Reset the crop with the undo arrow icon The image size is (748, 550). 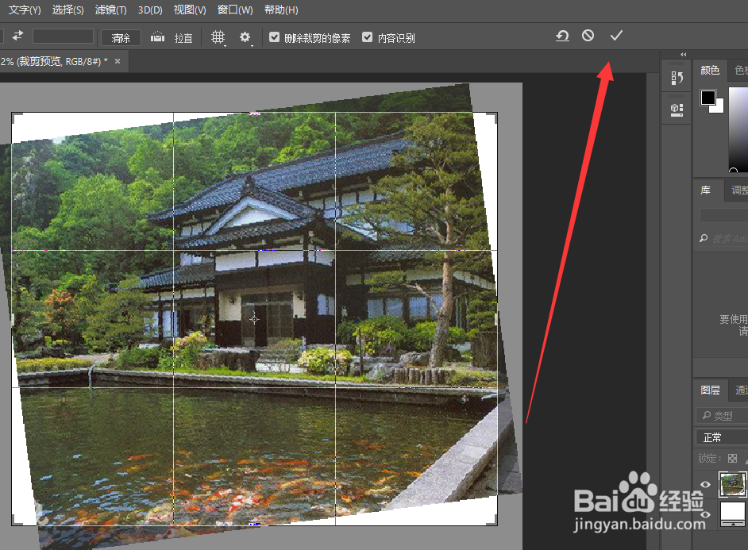tap(562, 36)
